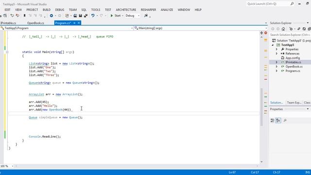
Task: Open the Start button dropdown arrow
Action: 122,16
